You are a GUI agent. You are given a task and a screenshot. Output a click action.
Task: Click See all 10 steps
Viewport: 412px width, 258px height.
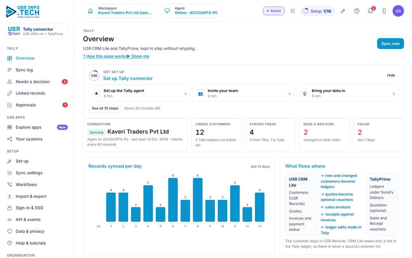(x=105, y=108)
